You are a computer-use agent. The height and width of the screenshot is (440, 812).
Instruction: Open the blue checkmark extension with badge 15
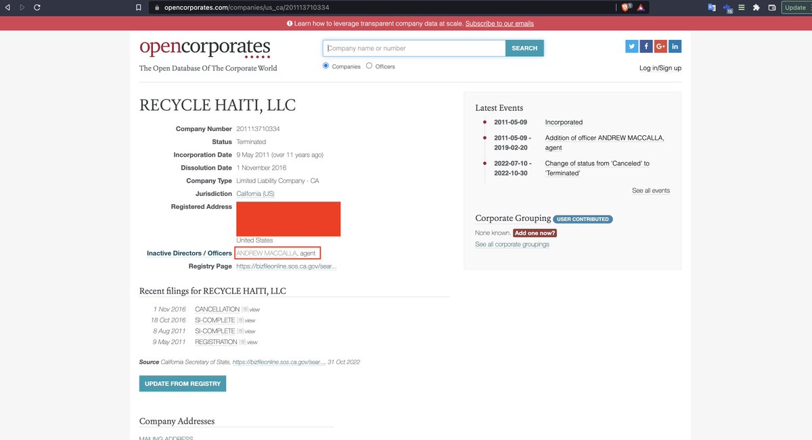click(727, 8)
